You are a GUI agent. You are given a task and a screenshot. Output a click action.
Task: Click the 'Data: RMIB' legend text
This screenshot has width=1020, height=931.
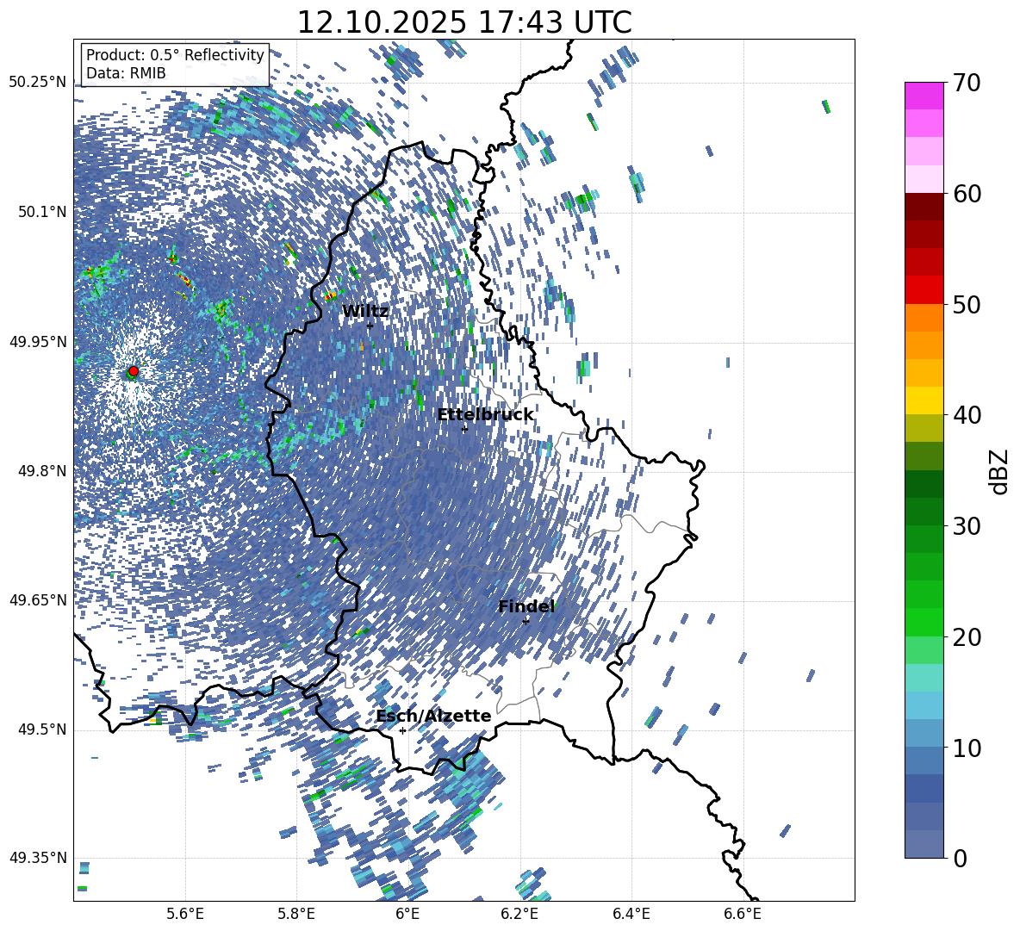[126, 73]
